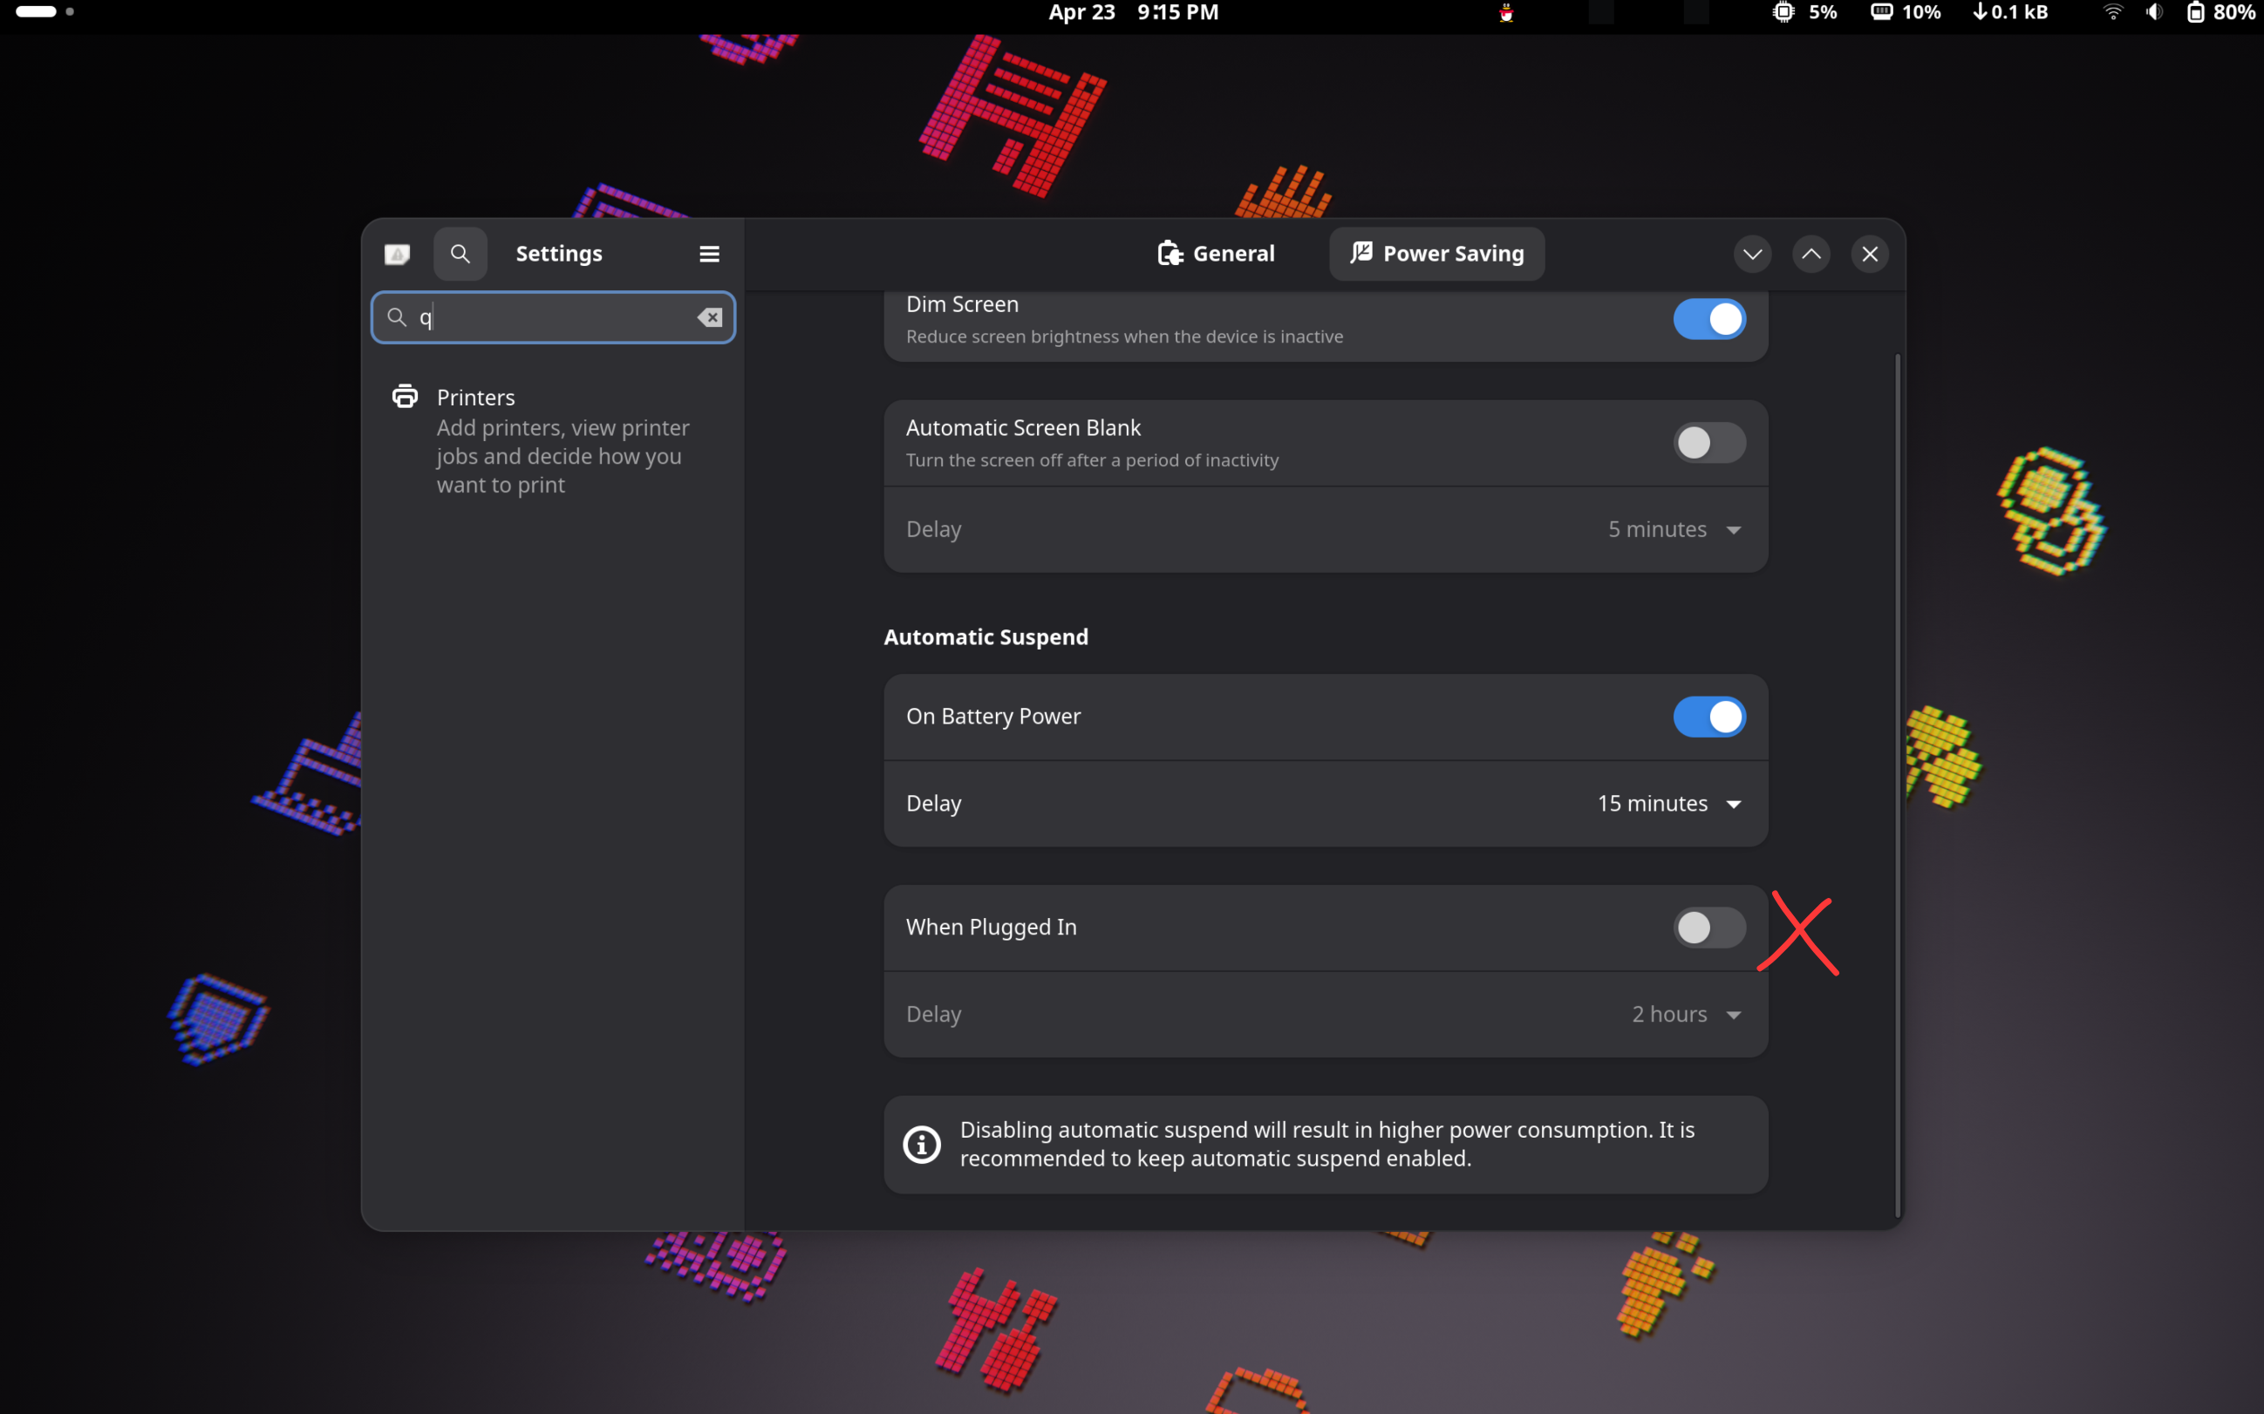Image resolution: width=2264 pixels, height=1414 pixels.
Task: Open the 15 minutes delay dropdown
Action: coord(1669,803)
